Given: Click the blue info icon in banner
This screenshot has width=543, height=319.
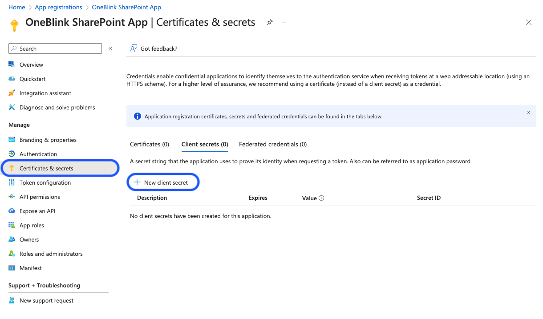Looking at the screenshot, I should [x=138, y=117].
